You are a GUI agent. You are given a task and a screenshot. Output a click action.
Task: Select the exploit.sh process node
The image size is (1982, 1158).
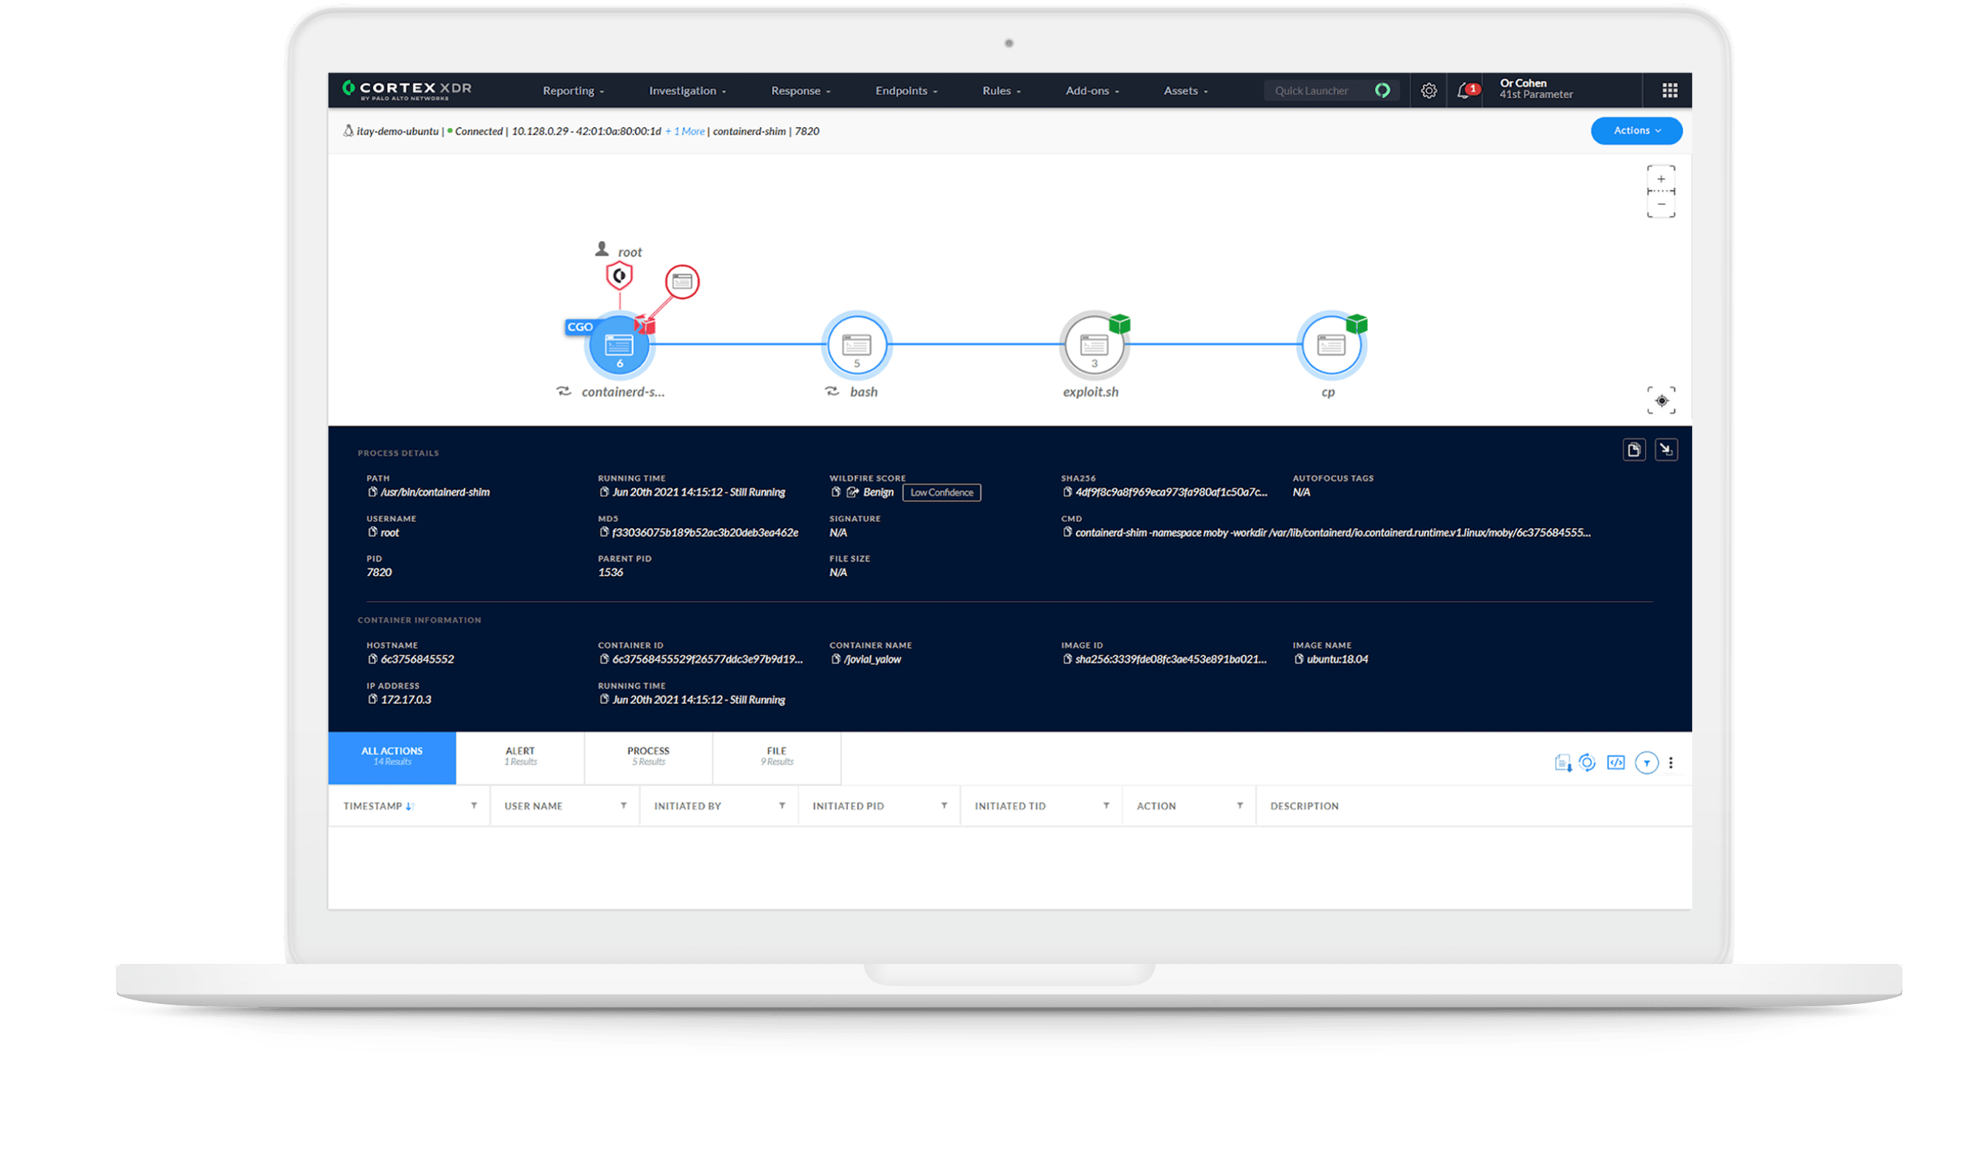click(1093, 344)
